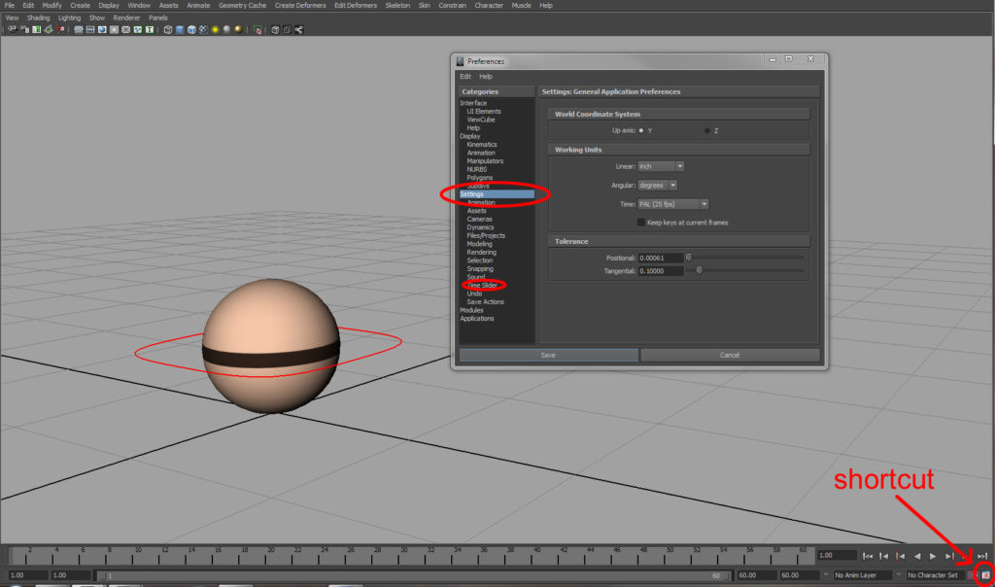Click the Animation Preferences shortcut icon
The height and width of the screenshot is (587, 995).
click(986, 573)
